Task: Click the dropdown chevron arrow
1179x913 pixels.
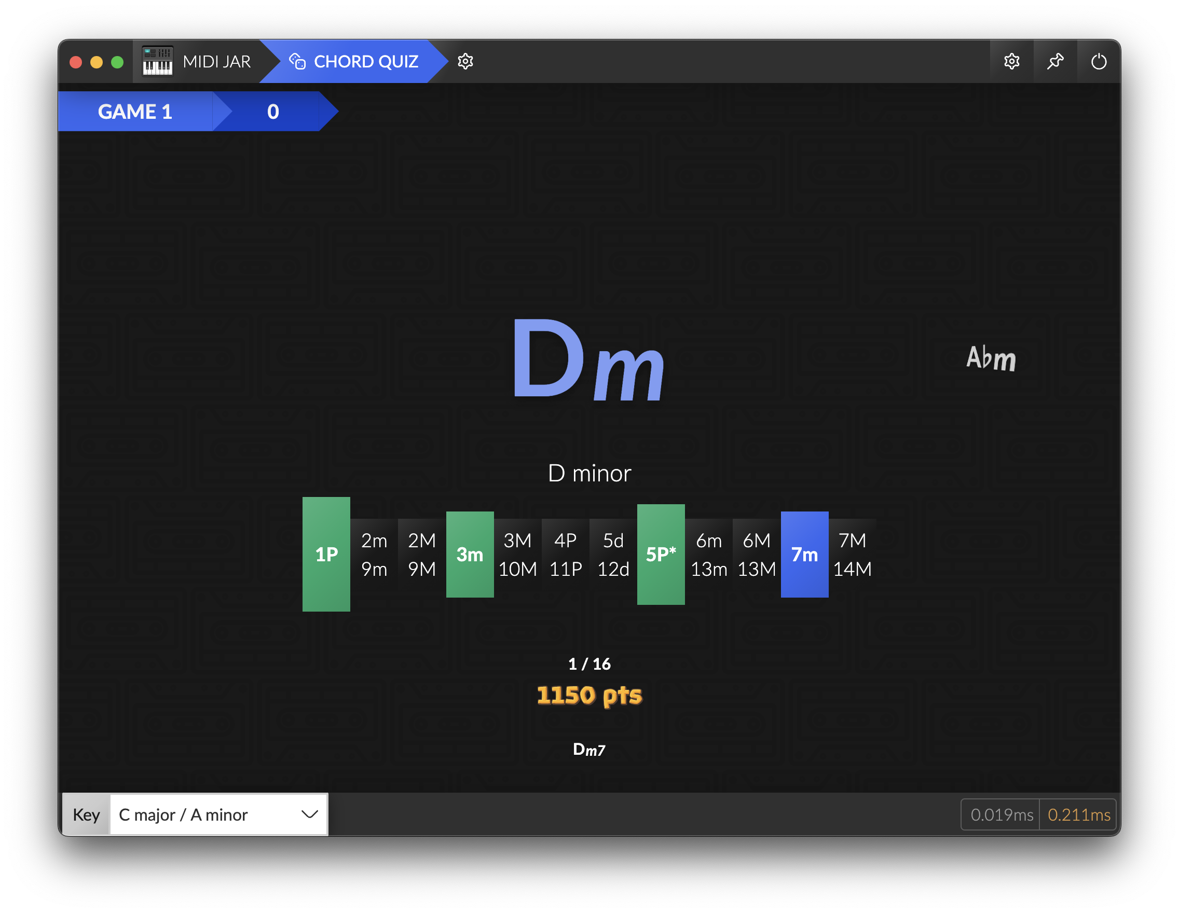Action: point(309,814)
